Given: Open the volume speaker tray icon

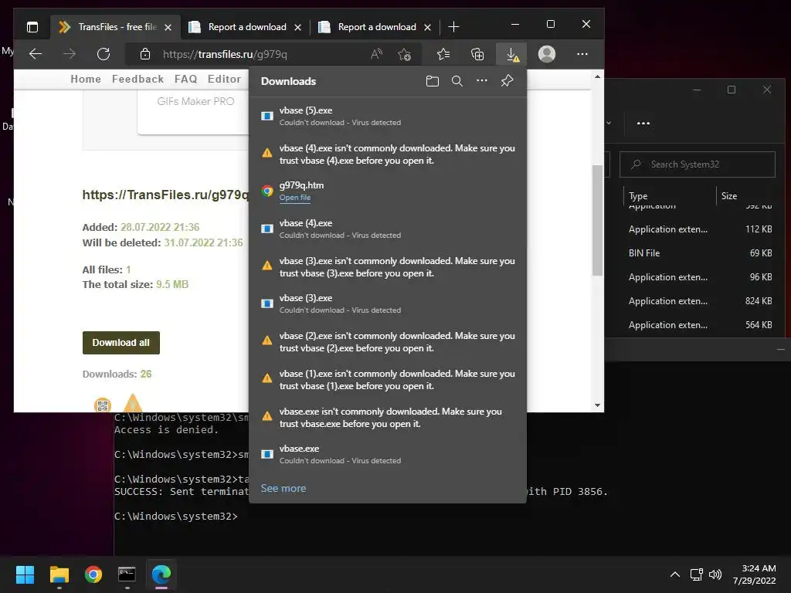Looking at the screenshot, I should (715, 574).
